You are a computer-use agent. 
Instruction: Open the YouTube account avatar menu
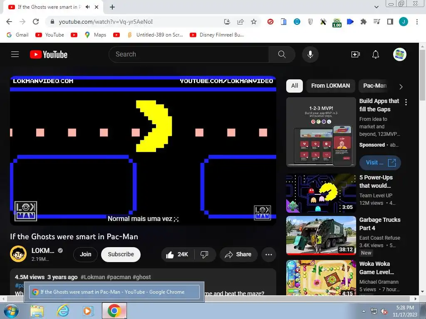(400, 54)
